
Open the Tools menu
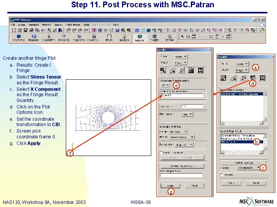pos(87,25)
